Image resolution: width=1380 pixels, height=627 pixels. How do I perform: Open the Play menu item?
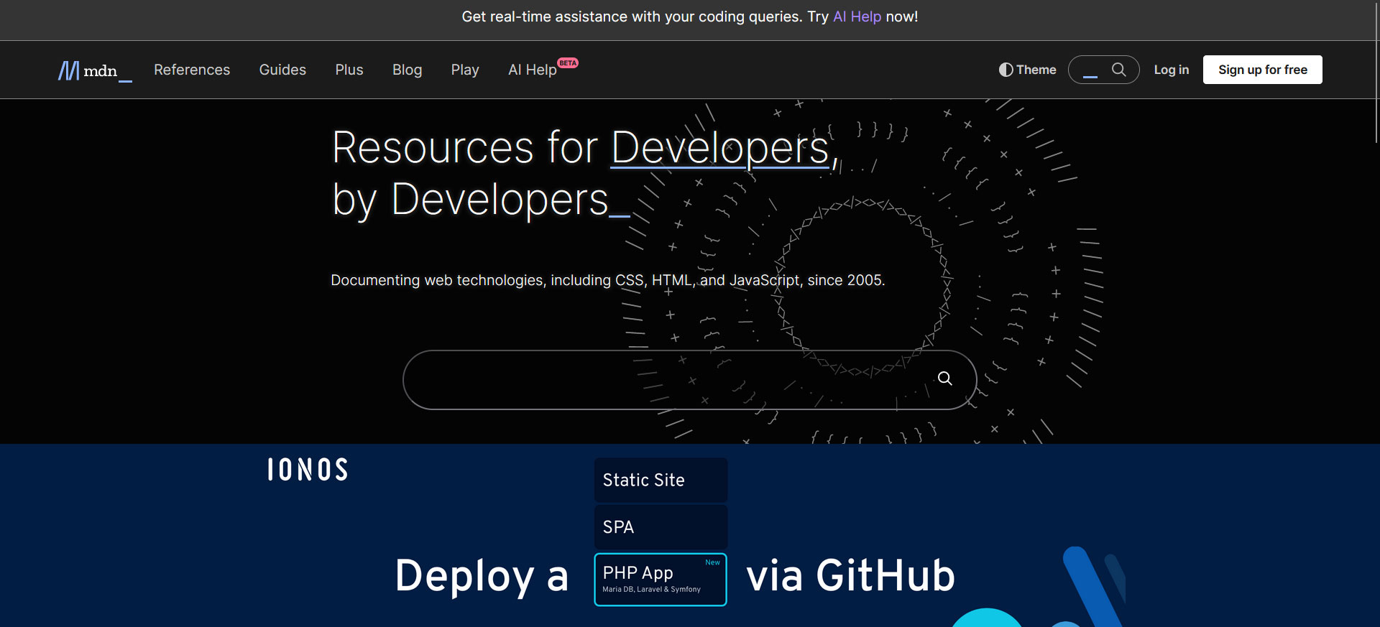click(x=464, y=70)
